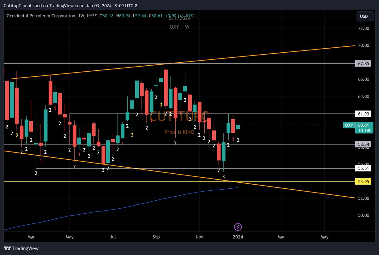The height and width of the screenshot is (255, 379).
Task: Click the 2024 label on the time axis
Action: 238,237
